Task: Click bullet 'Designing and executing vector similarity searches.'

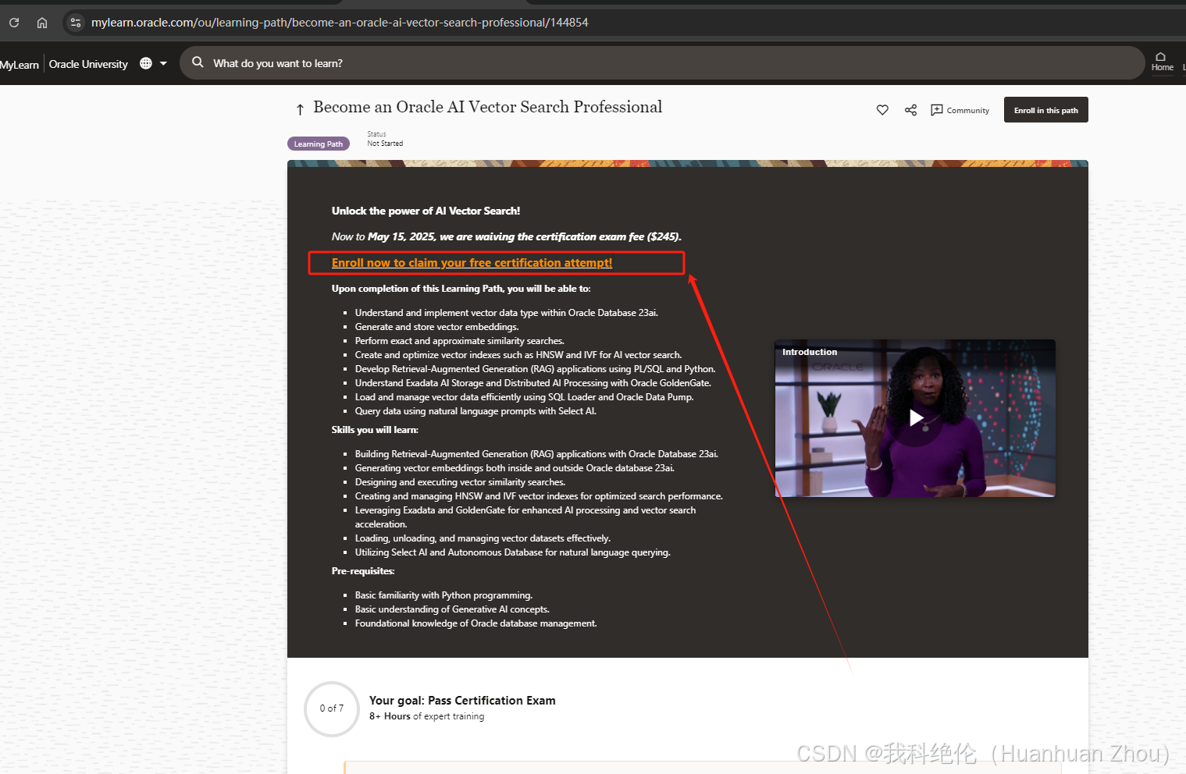Action: click(x=460, y=482)
